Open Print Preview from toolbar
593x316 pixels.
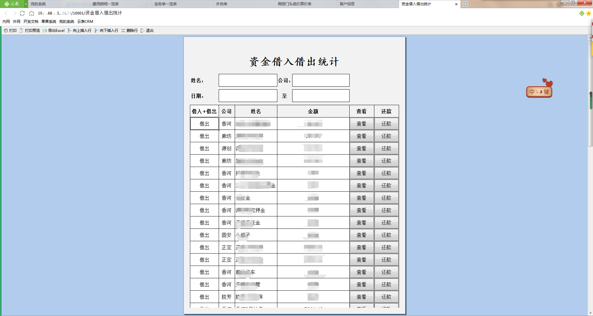[x=30, y=31]
